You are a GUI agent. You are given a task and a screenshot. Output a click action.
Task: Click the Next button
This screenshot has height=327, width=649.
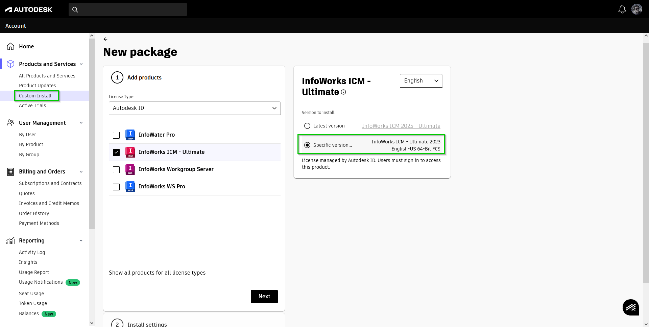point(264,297)
